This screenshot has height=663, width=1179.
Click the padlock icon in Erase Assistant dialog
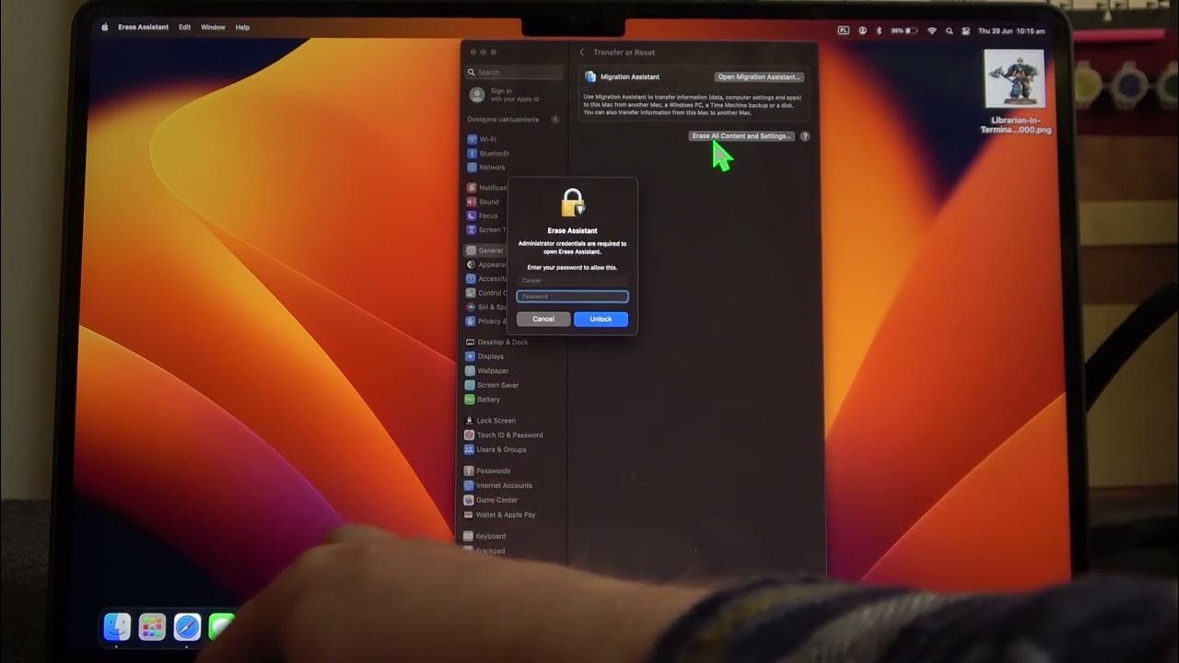click(x=573, y=203)
